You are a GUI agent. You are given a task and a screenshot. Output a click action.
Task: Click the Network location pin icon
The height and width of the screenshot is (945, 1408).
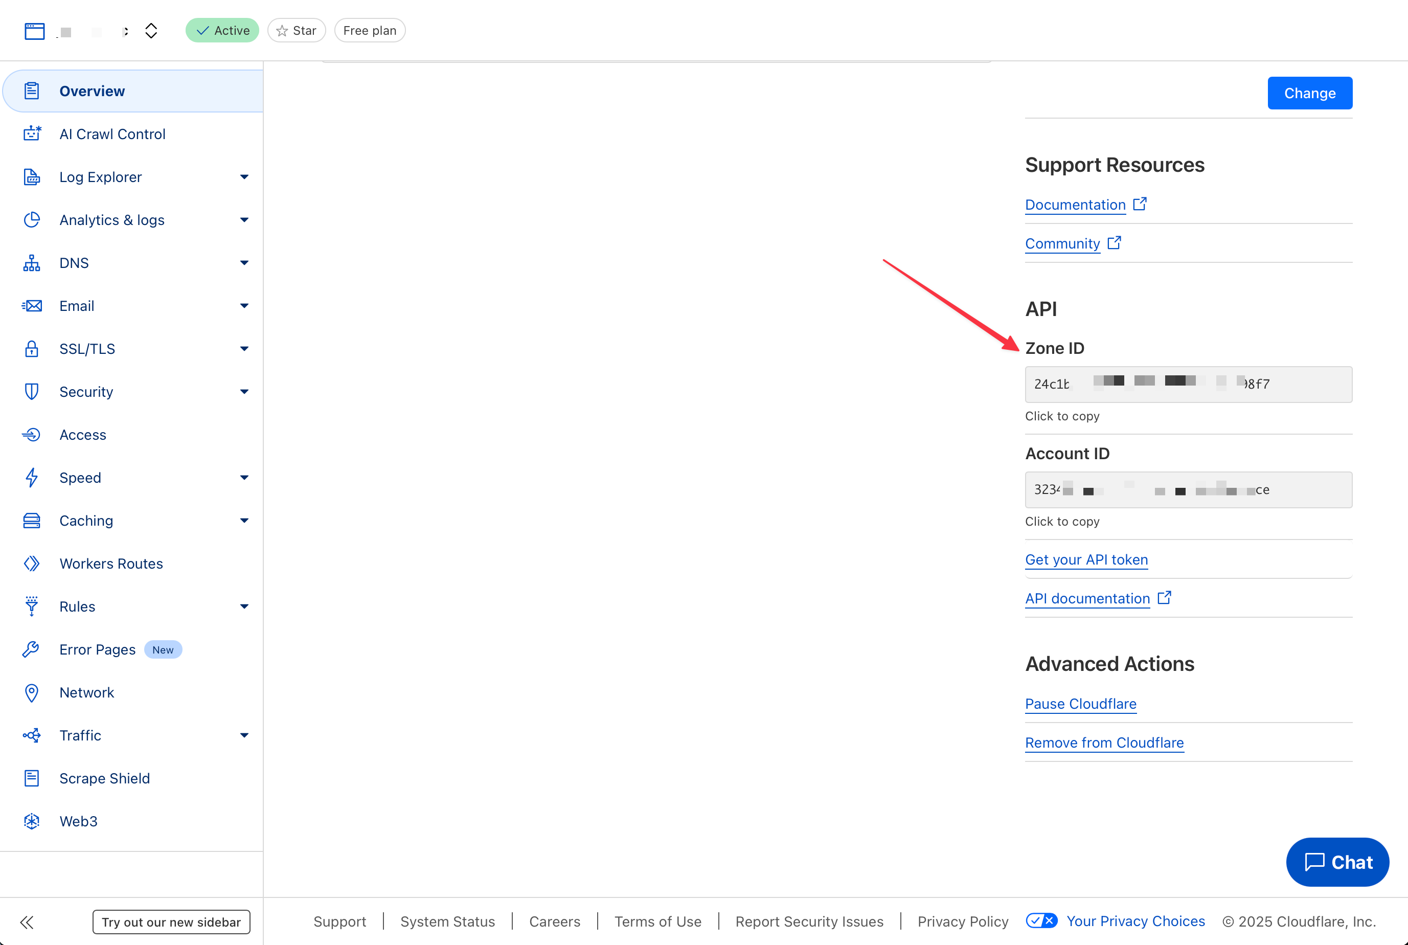32,692
